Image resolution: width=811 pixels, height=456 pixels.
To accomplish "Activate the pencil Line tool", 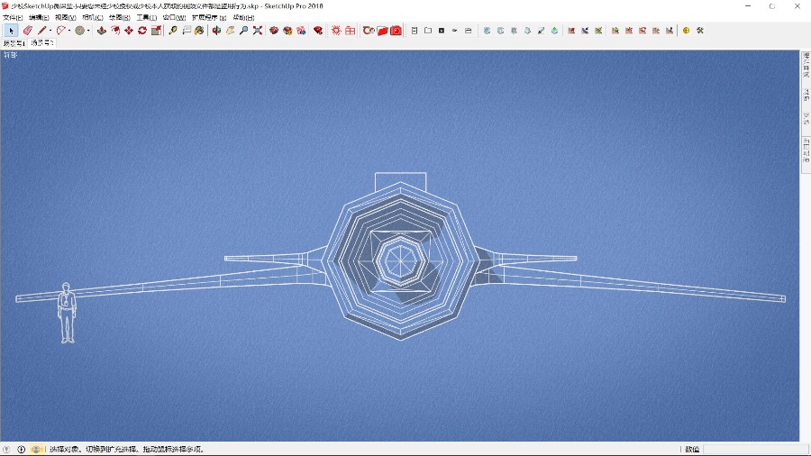I will click(x=41, y=31).
